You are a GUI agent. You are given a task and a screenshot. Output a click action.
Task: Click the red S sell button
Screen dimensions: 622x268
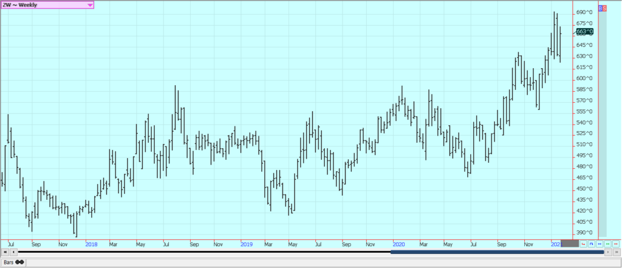(x=604, y=8)
